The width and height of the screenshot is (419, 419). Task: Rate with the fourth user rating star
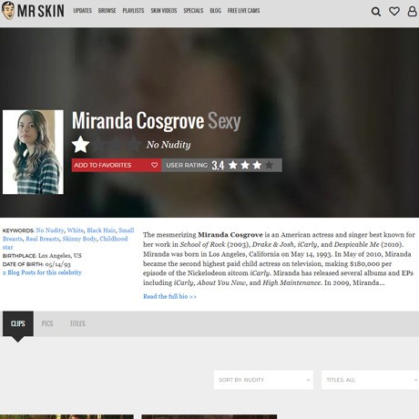coord(269,165)
